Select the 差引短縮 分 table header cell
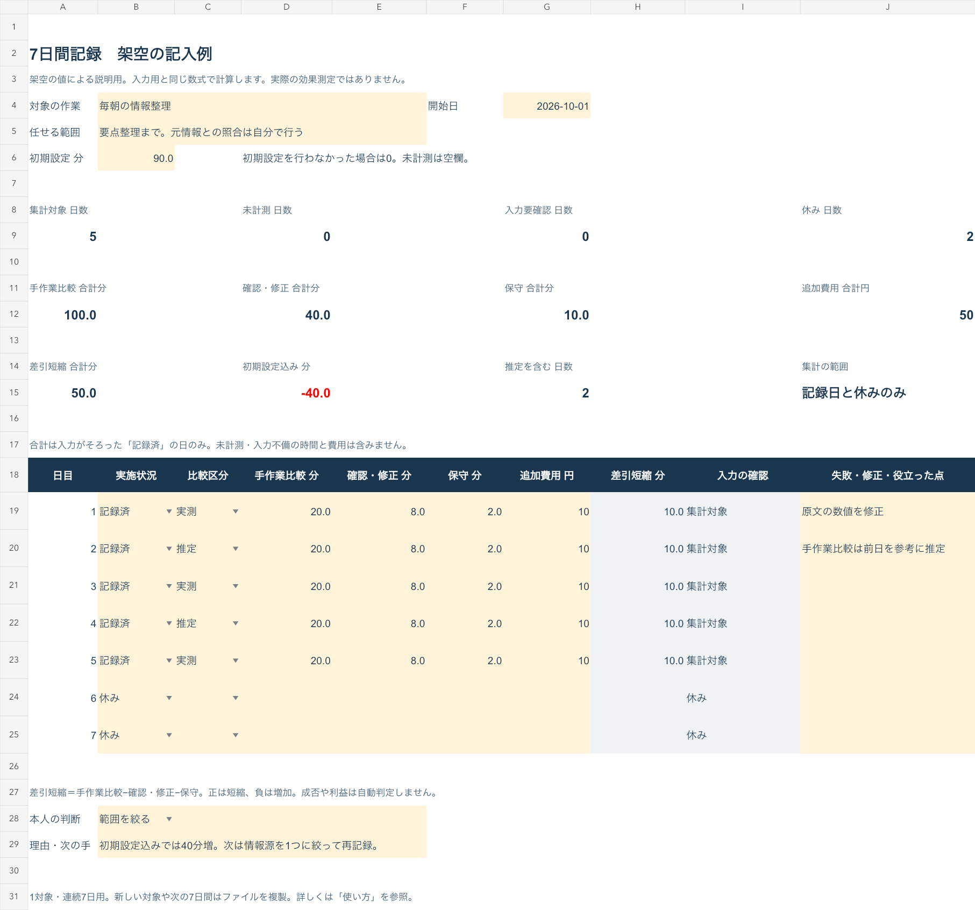This screenshot has width=975, height=910. [x=638, y=475]
